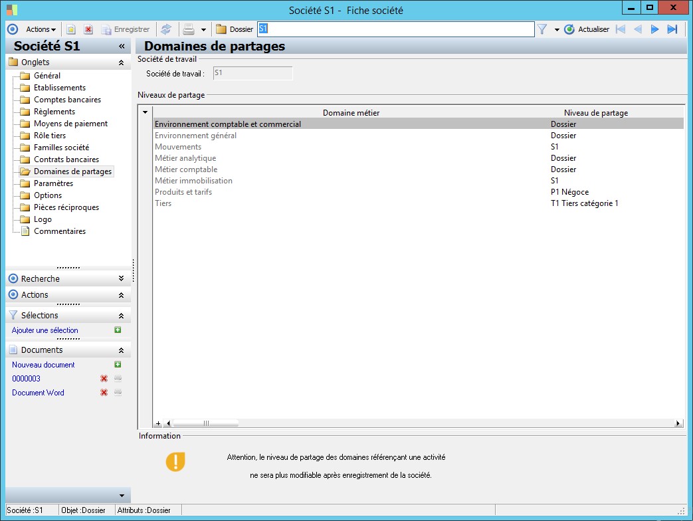The width and height of the screenshot is (693, 521).
Task: Click the green plus next to Ajouter une sélection
Action: (118, 330)
